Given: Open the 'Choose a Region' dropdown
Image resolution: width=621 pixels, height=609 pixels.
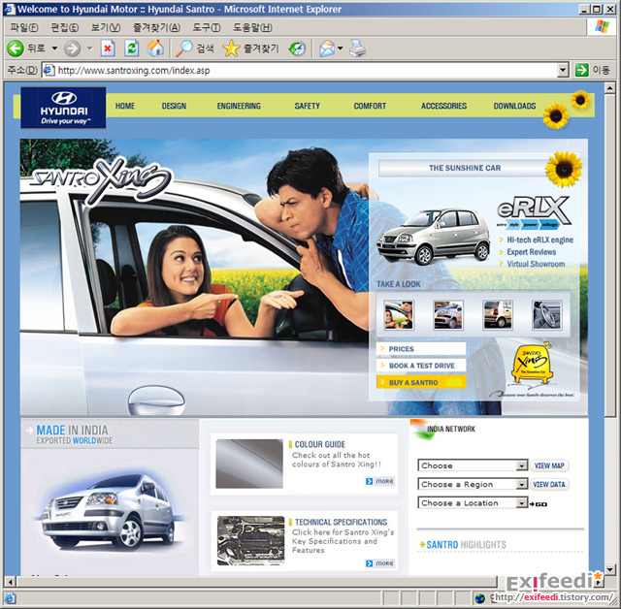Looking at the screenshot, I should pyautogui.click(x=473, y=484).
